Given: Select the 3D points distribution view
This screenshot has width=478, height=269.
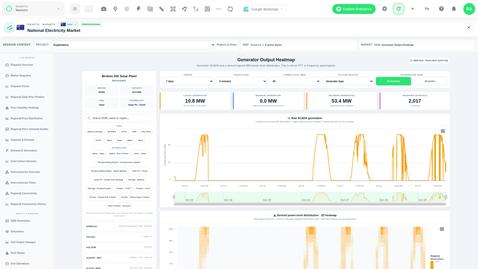Looking at the screenshot, I should click(x=430, y=81).
